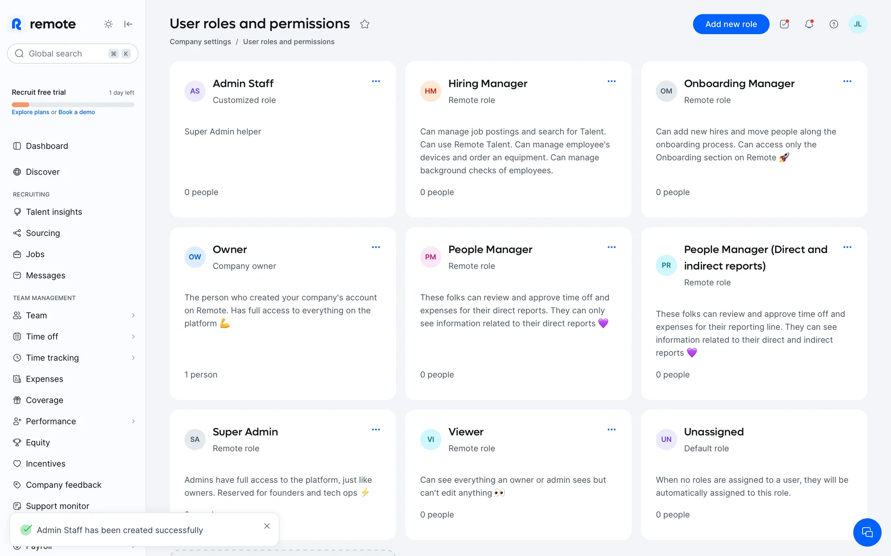The image size is (891, 556).
Task: Open Hiring Manager three-dot menu
Action: tap(612, 82)
